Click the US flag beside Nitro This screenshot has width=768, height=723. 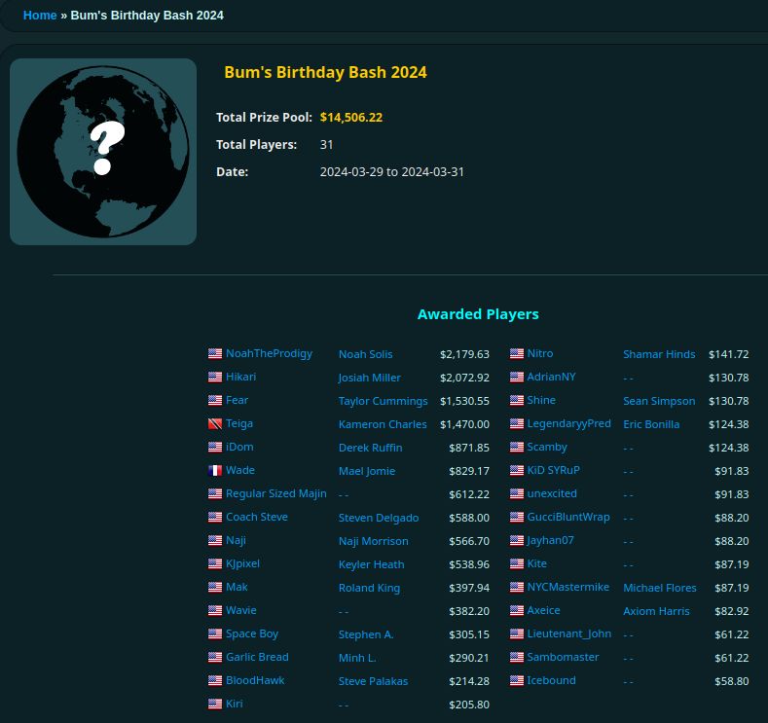click(x=517, y=353)
